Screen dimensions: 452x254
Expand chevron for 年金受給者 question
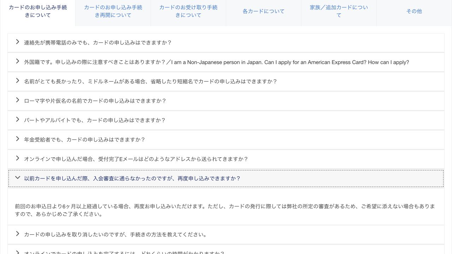17,139
